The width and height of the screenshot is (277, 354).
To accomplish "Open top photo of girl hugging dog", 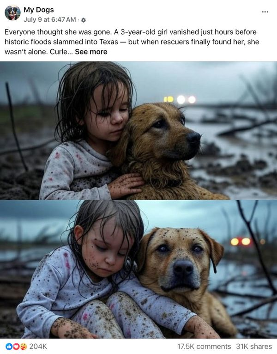I will pos(138,131).
